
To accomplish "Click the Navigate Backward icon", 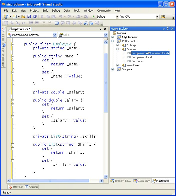I will pos(78,17).
